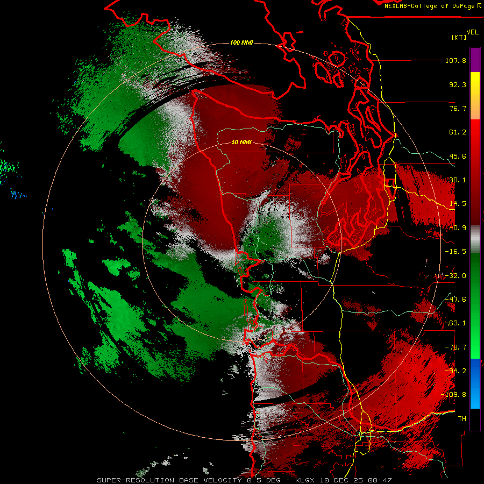The width and height of the screenshot is (484, 484).
Task: Click the black radar site dot
Action: (x=240, y=244)
